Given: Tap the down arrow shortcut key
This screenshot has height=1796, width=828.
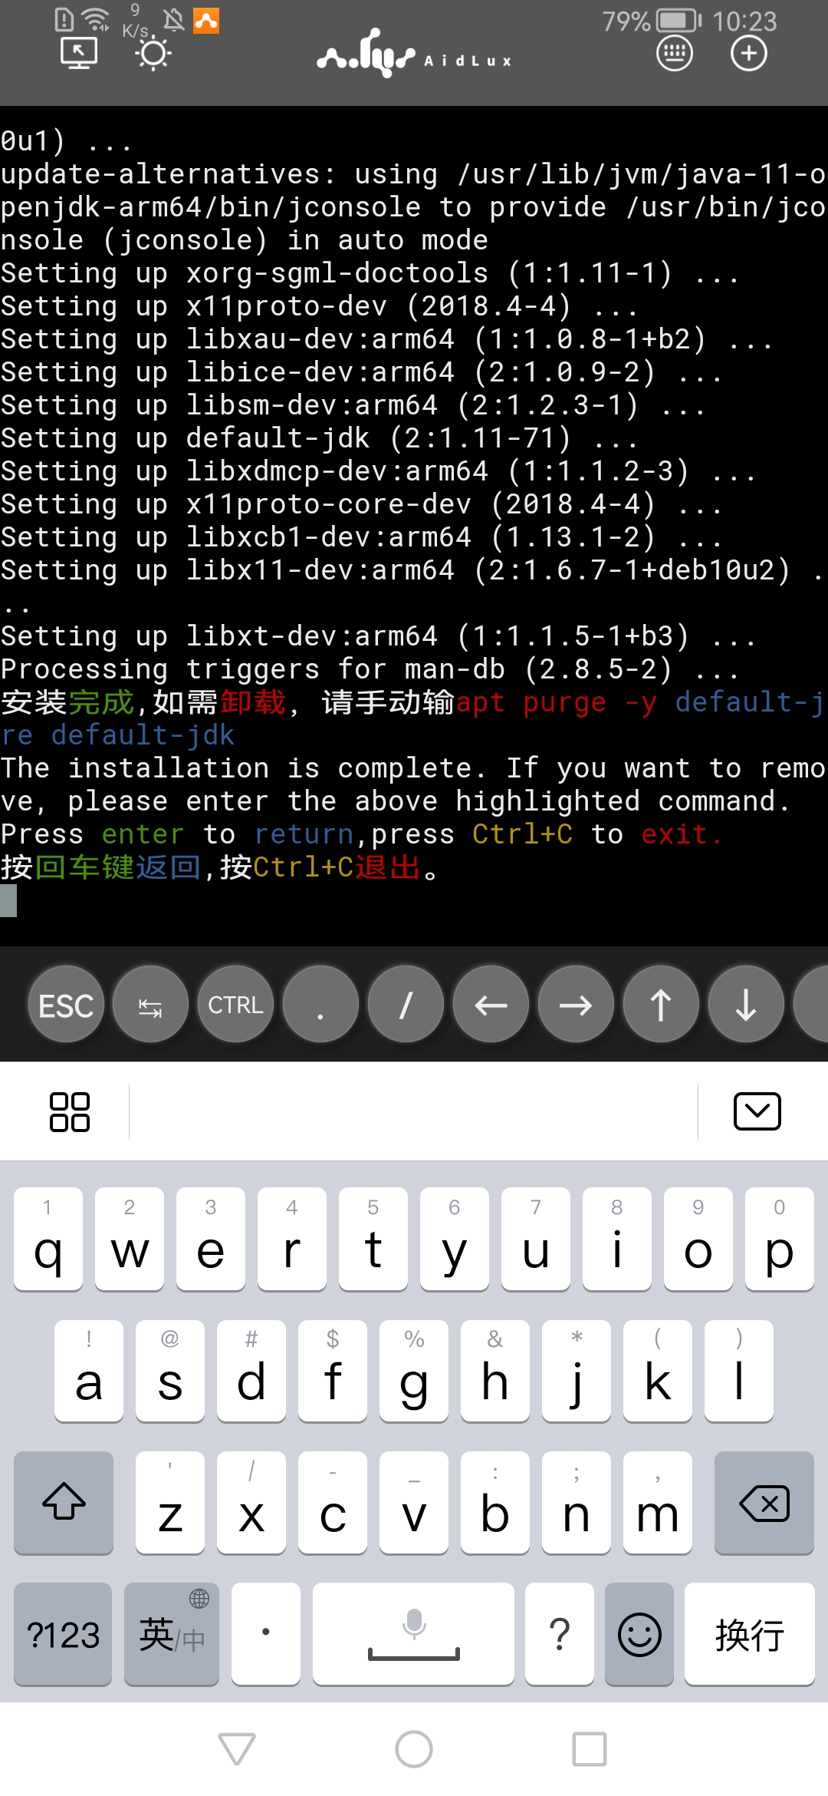Looking at the screenshot, I should coord(746,1005).
